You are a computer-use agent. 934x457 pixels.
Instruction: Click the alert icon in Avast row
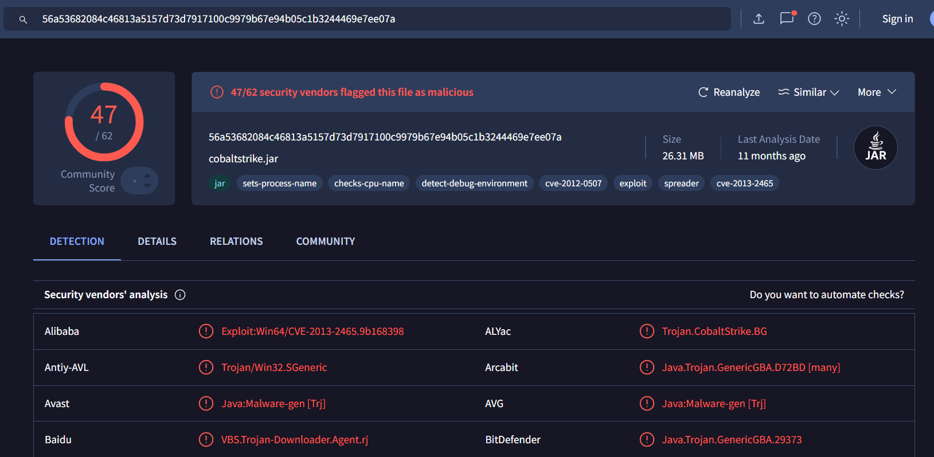tap(206, 404)
